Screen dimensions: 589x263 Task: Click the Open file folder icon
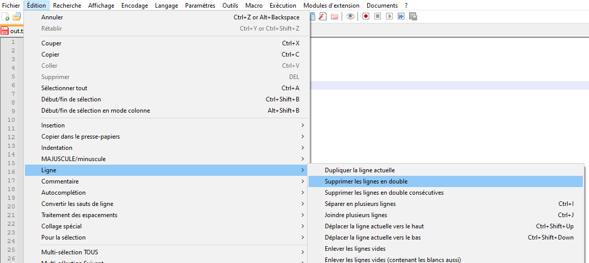[x=17, y=16]
